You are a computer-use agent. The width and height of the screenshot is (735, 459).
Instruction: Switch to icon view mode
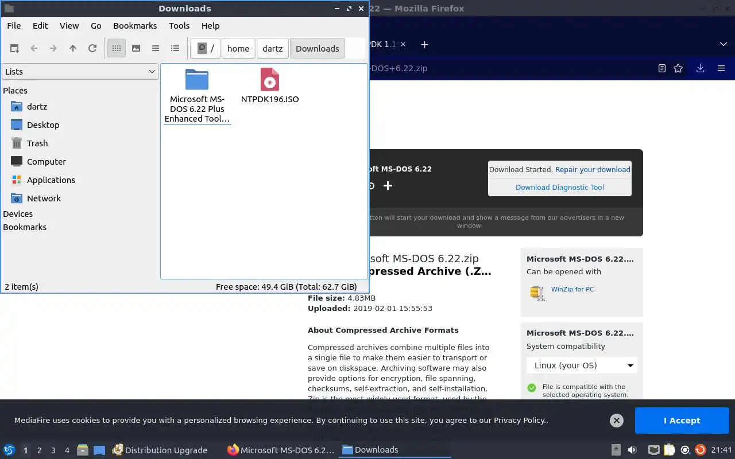click(117, 49)
